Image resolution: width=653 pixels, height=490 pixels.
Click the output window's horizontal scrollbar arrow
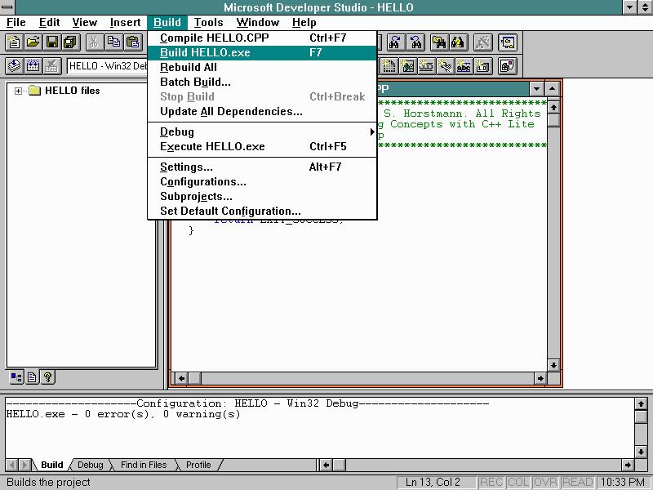tap(326, 464)
